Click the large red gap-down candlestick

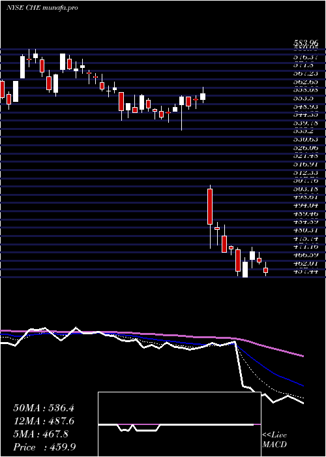pos(210,207)
